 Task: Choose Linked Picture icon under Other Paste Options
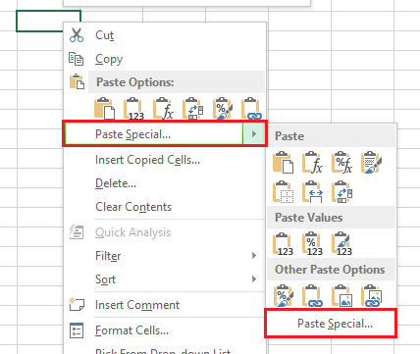[371, 296]
